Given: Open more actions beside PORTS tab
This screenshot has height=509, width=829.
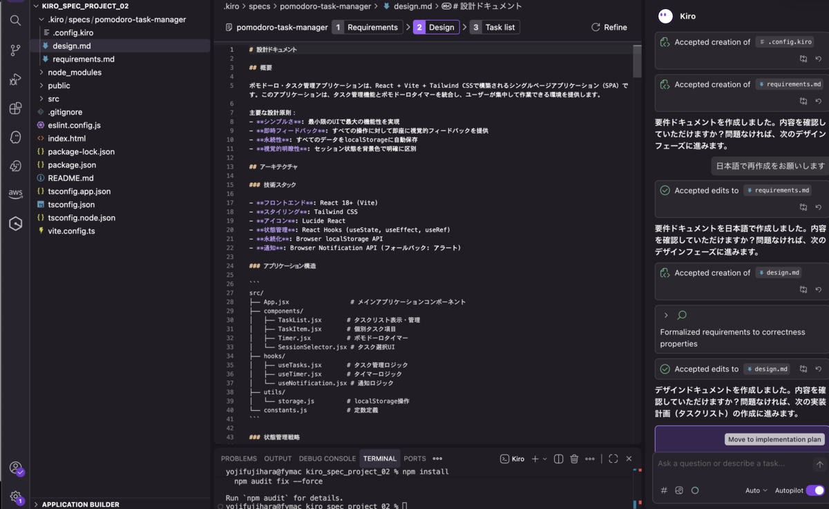Looking at the screenshot, I should (437, 459).
